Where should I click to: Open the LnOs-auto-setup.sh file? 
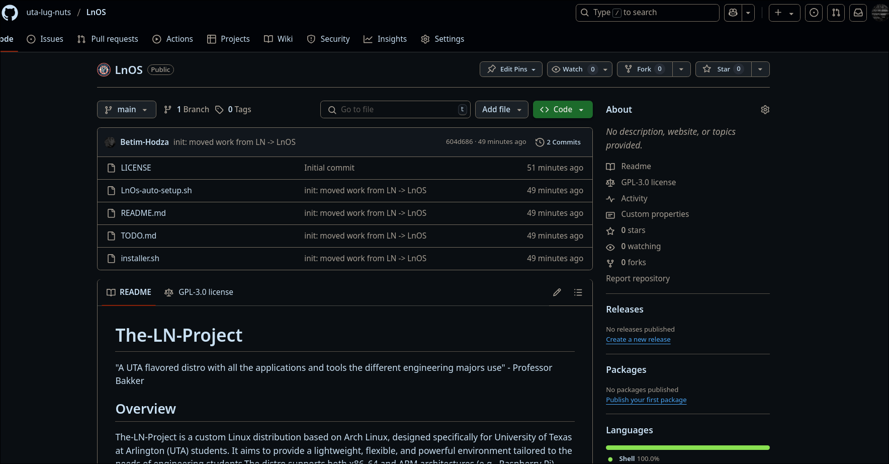(x=156, y=190)
